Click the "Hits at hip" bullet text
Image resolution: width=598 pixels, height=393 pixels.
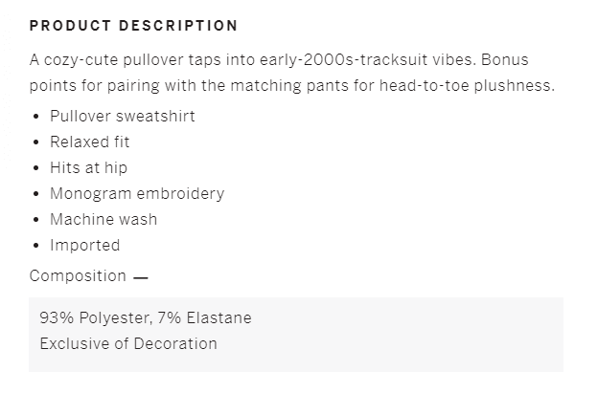point(89,168)
